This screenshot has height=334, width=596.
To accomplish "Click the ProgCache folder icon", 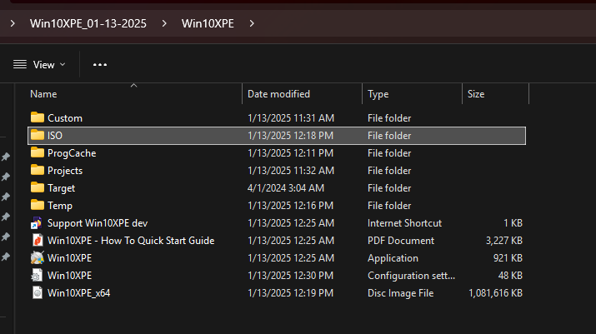I will pos(37,153).
